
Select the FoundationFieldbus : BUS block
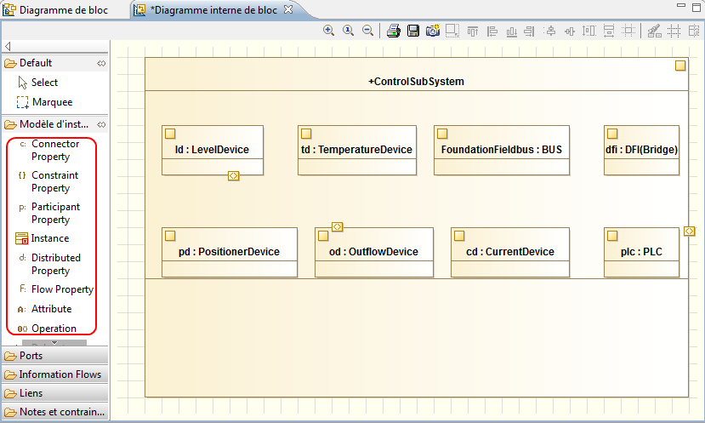point(501,150)
